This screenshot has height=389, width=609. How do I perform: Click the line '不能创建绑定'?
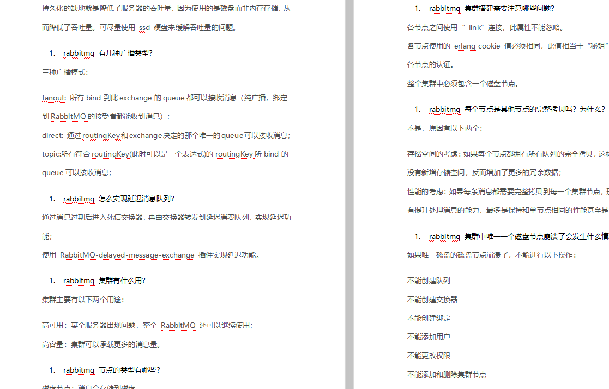tap(429, 318)
